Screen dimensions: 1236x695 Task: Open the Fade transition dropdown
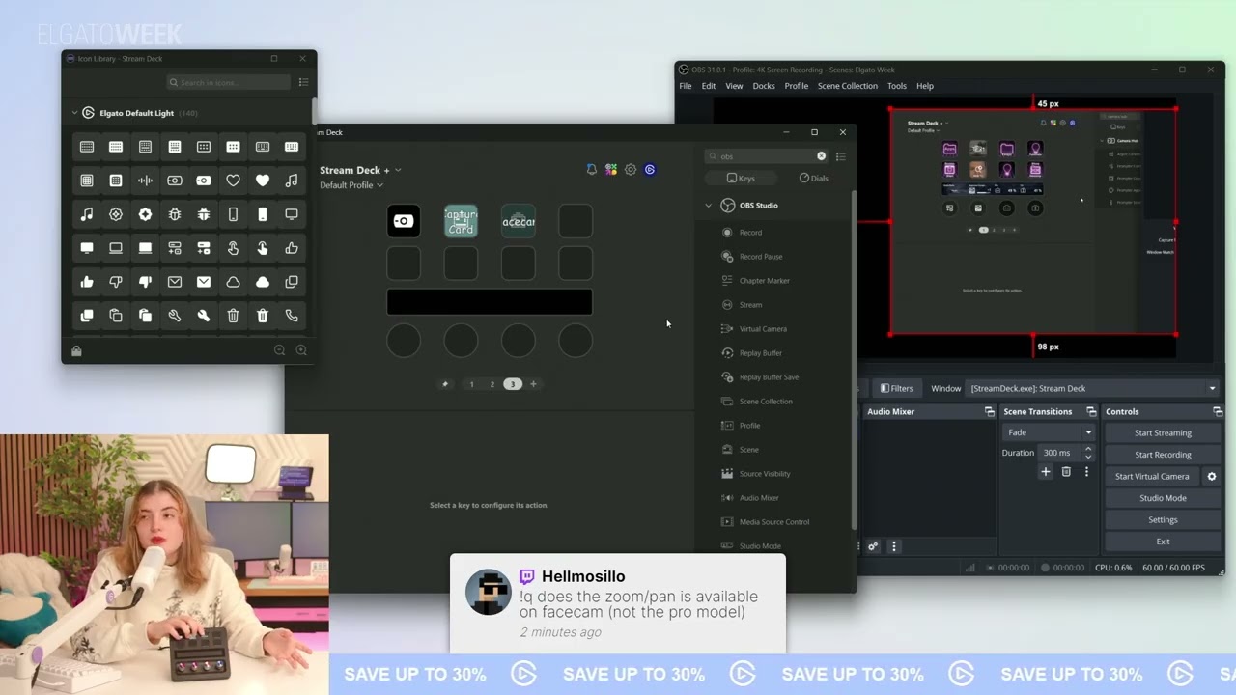tap(1049, 432)
